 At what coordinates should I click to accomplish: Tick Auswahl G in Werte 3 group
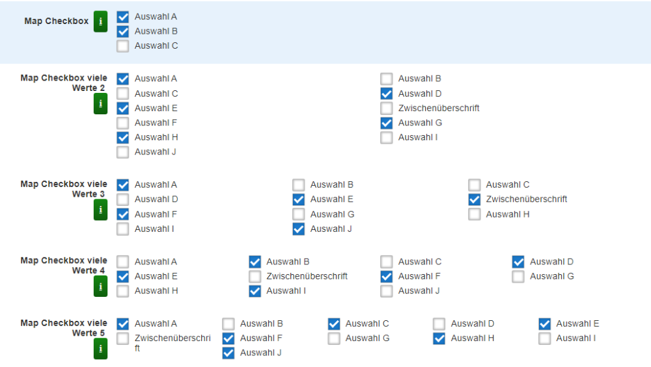pyautogui.click(x=299, y=214)
